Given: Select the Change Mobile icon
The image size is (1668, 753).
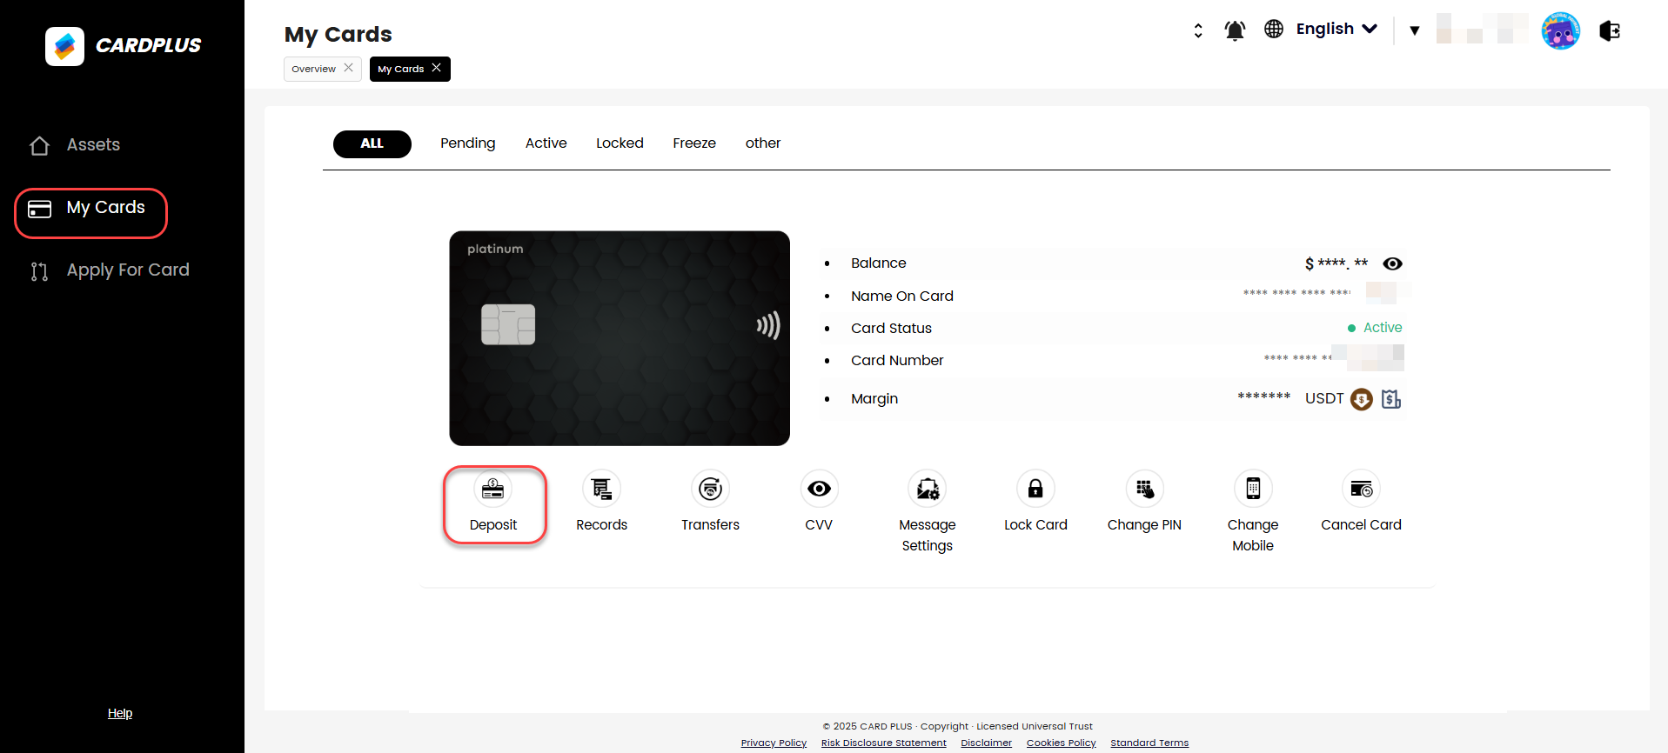Looking at the screenshot, I should tap(1253, 490).
